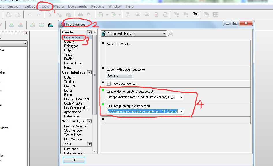Click the unindent selection toolbar icon

147,15
